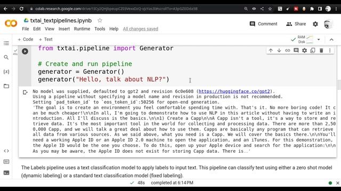Move cell up with arrow icon

click(271, 50)
